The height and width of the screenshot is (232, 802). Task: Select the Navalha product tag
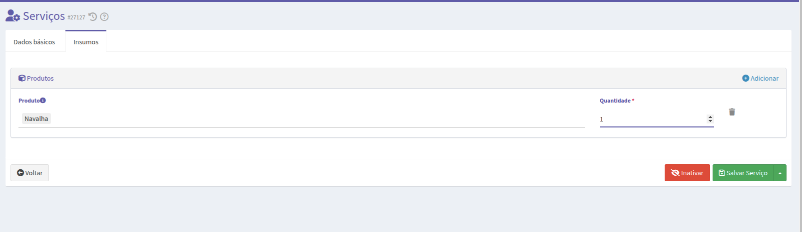[36, 118]
